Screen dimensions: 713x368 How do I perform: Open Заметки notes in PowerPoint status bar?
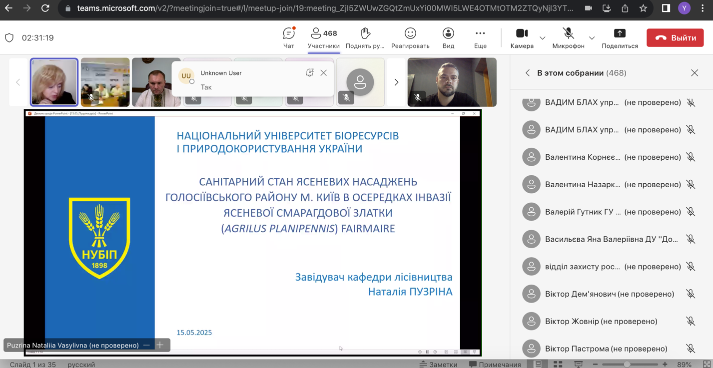[439, 365]
